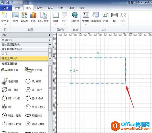
Task: Open the Undo history dropdown arrow
Action: (15, 2)
